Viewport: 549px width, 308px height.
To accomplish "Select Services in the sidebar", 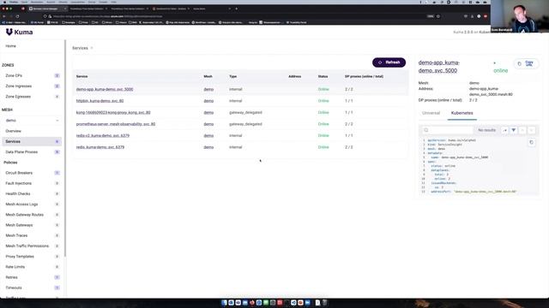I will point(32,142).
